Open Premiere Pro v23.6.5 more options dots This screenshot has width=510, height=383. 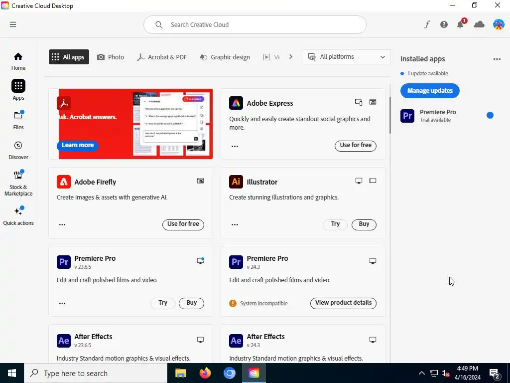coord(62,304)
